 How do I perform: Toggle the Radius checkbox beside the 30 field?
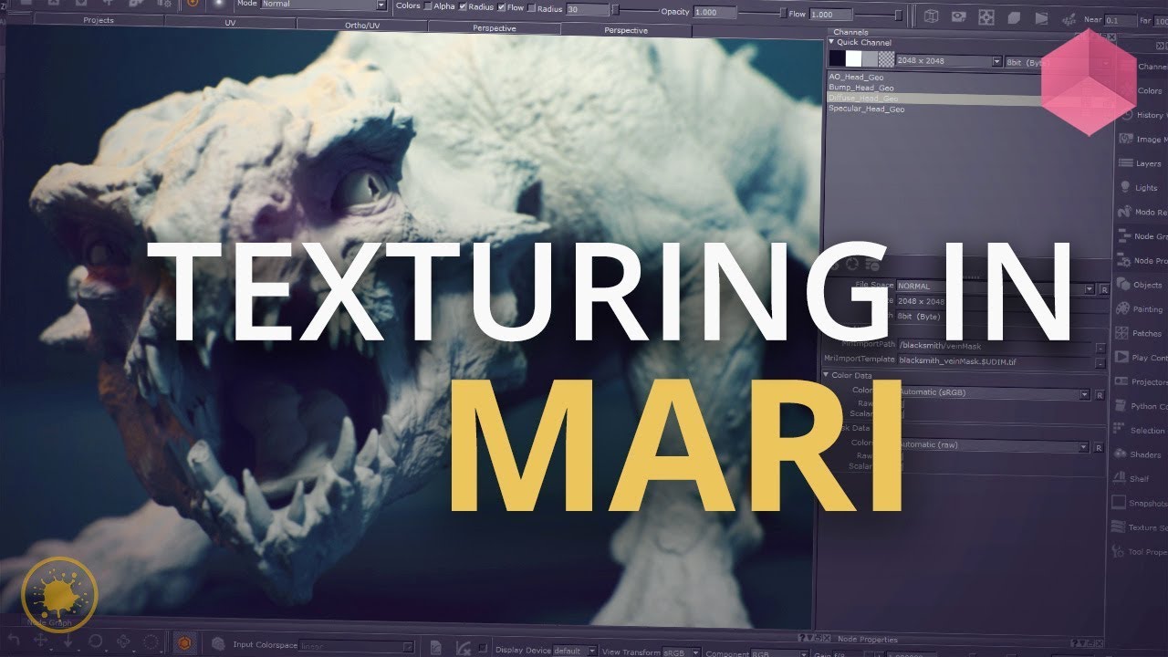(x=532, y=8)
